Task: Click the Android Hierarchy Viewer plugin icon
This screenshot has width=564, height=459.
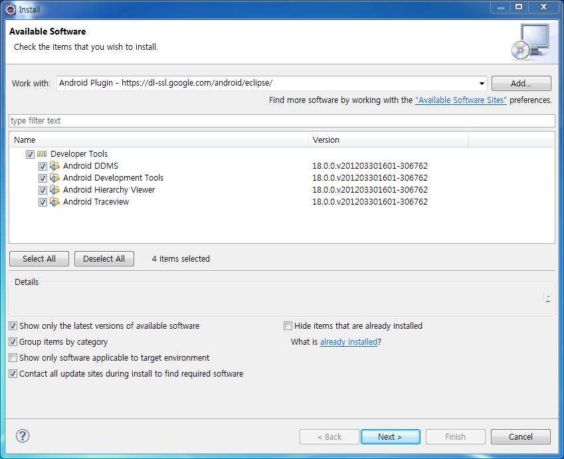Action: pos(54,190)
